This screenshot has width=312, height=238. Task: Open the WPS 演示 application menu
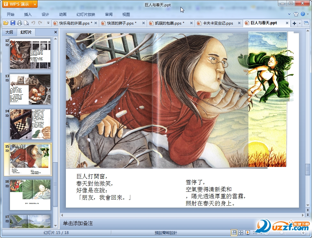pyautogui.click(x=17, y=4)
